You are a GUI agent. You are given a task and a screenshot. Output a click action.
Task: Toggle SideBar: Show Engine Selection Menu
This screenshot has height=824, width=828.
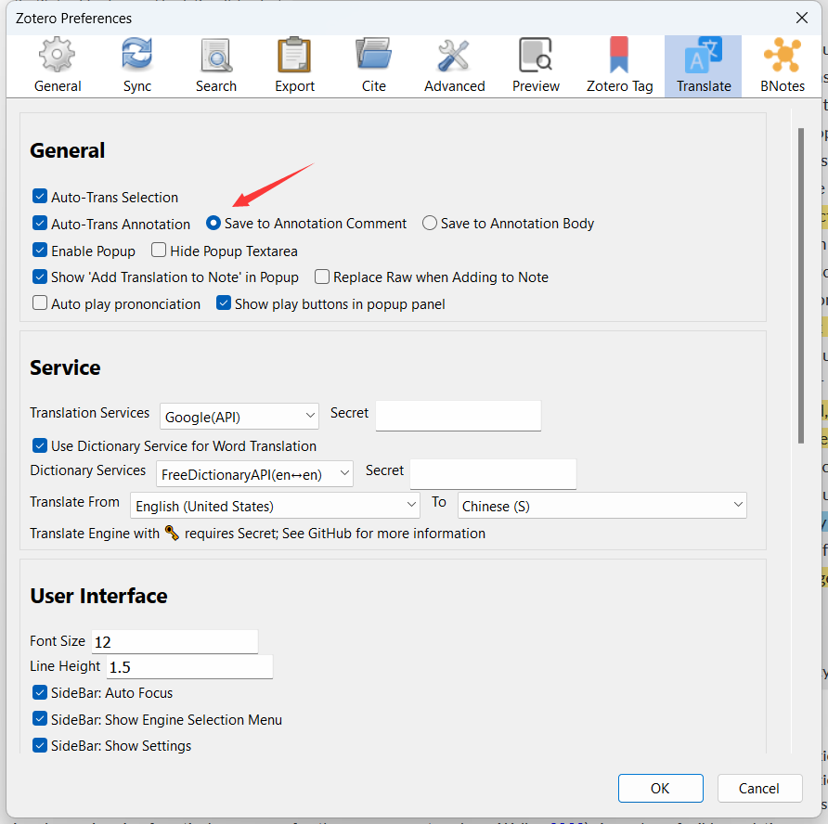(40, 718)
